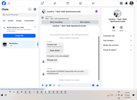Image resolution: width=137 pixels, height=100 pixels.
Task: Click the conversation header listing thumbnail
Action: coord(44,11)
